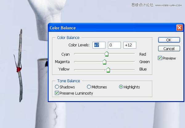This screenshot has width=185, height=128.
Task: Click the Yellow label
Action: coord(64,69)
